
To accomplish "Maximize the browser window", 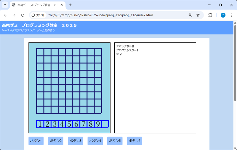I will [x=220, y=5].
